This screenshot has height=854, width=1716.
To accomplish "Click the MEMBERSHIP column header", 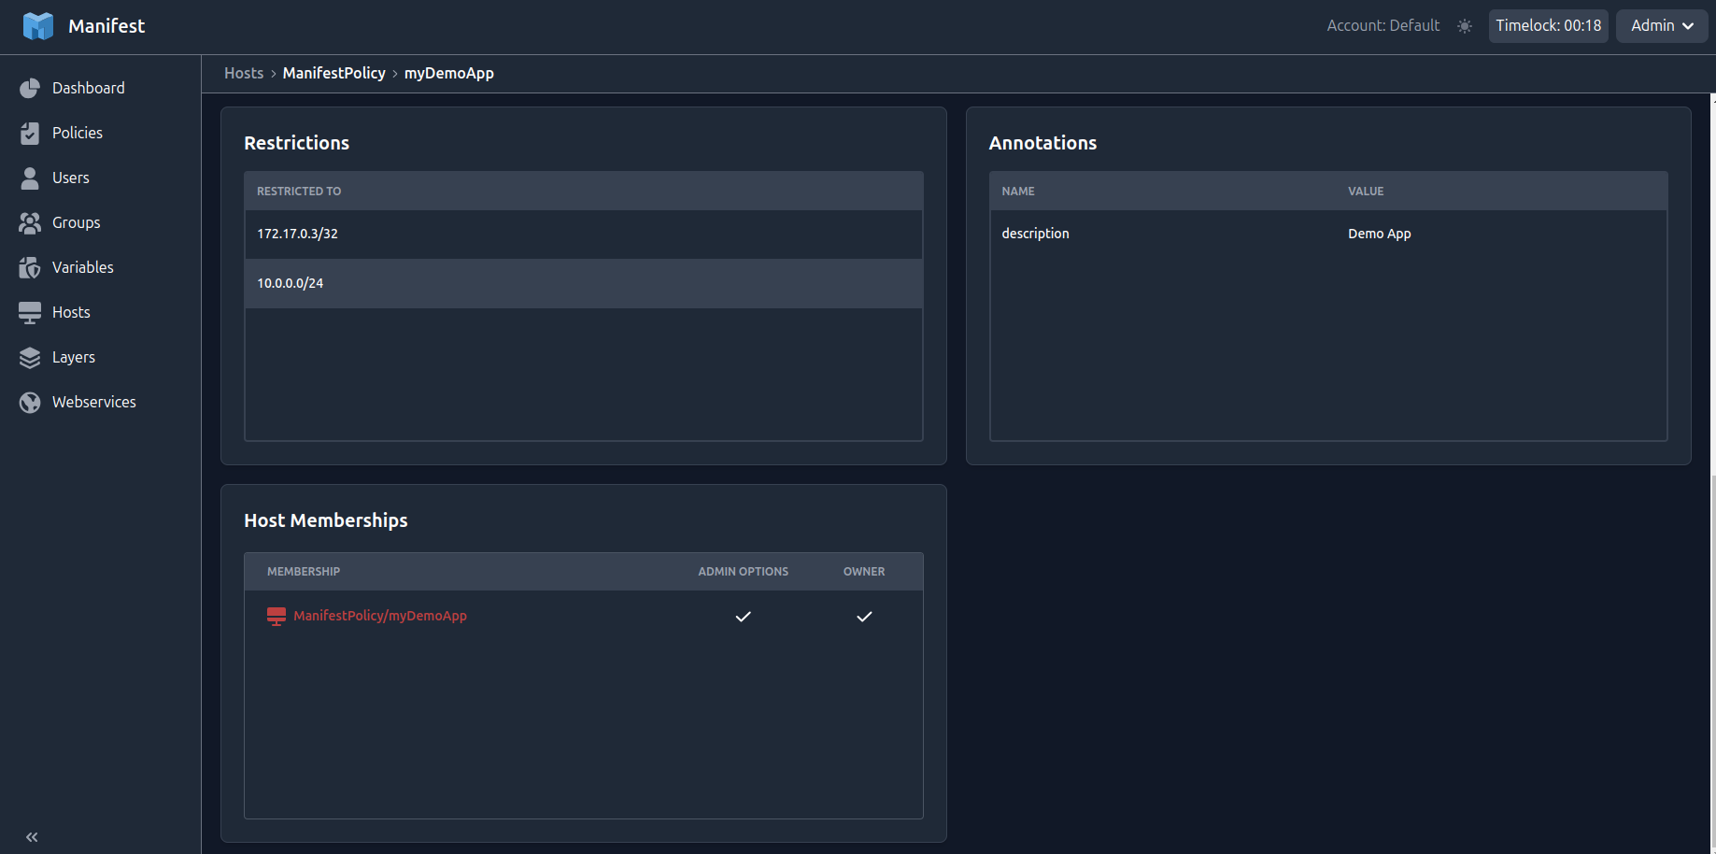I will coord(304,571).
